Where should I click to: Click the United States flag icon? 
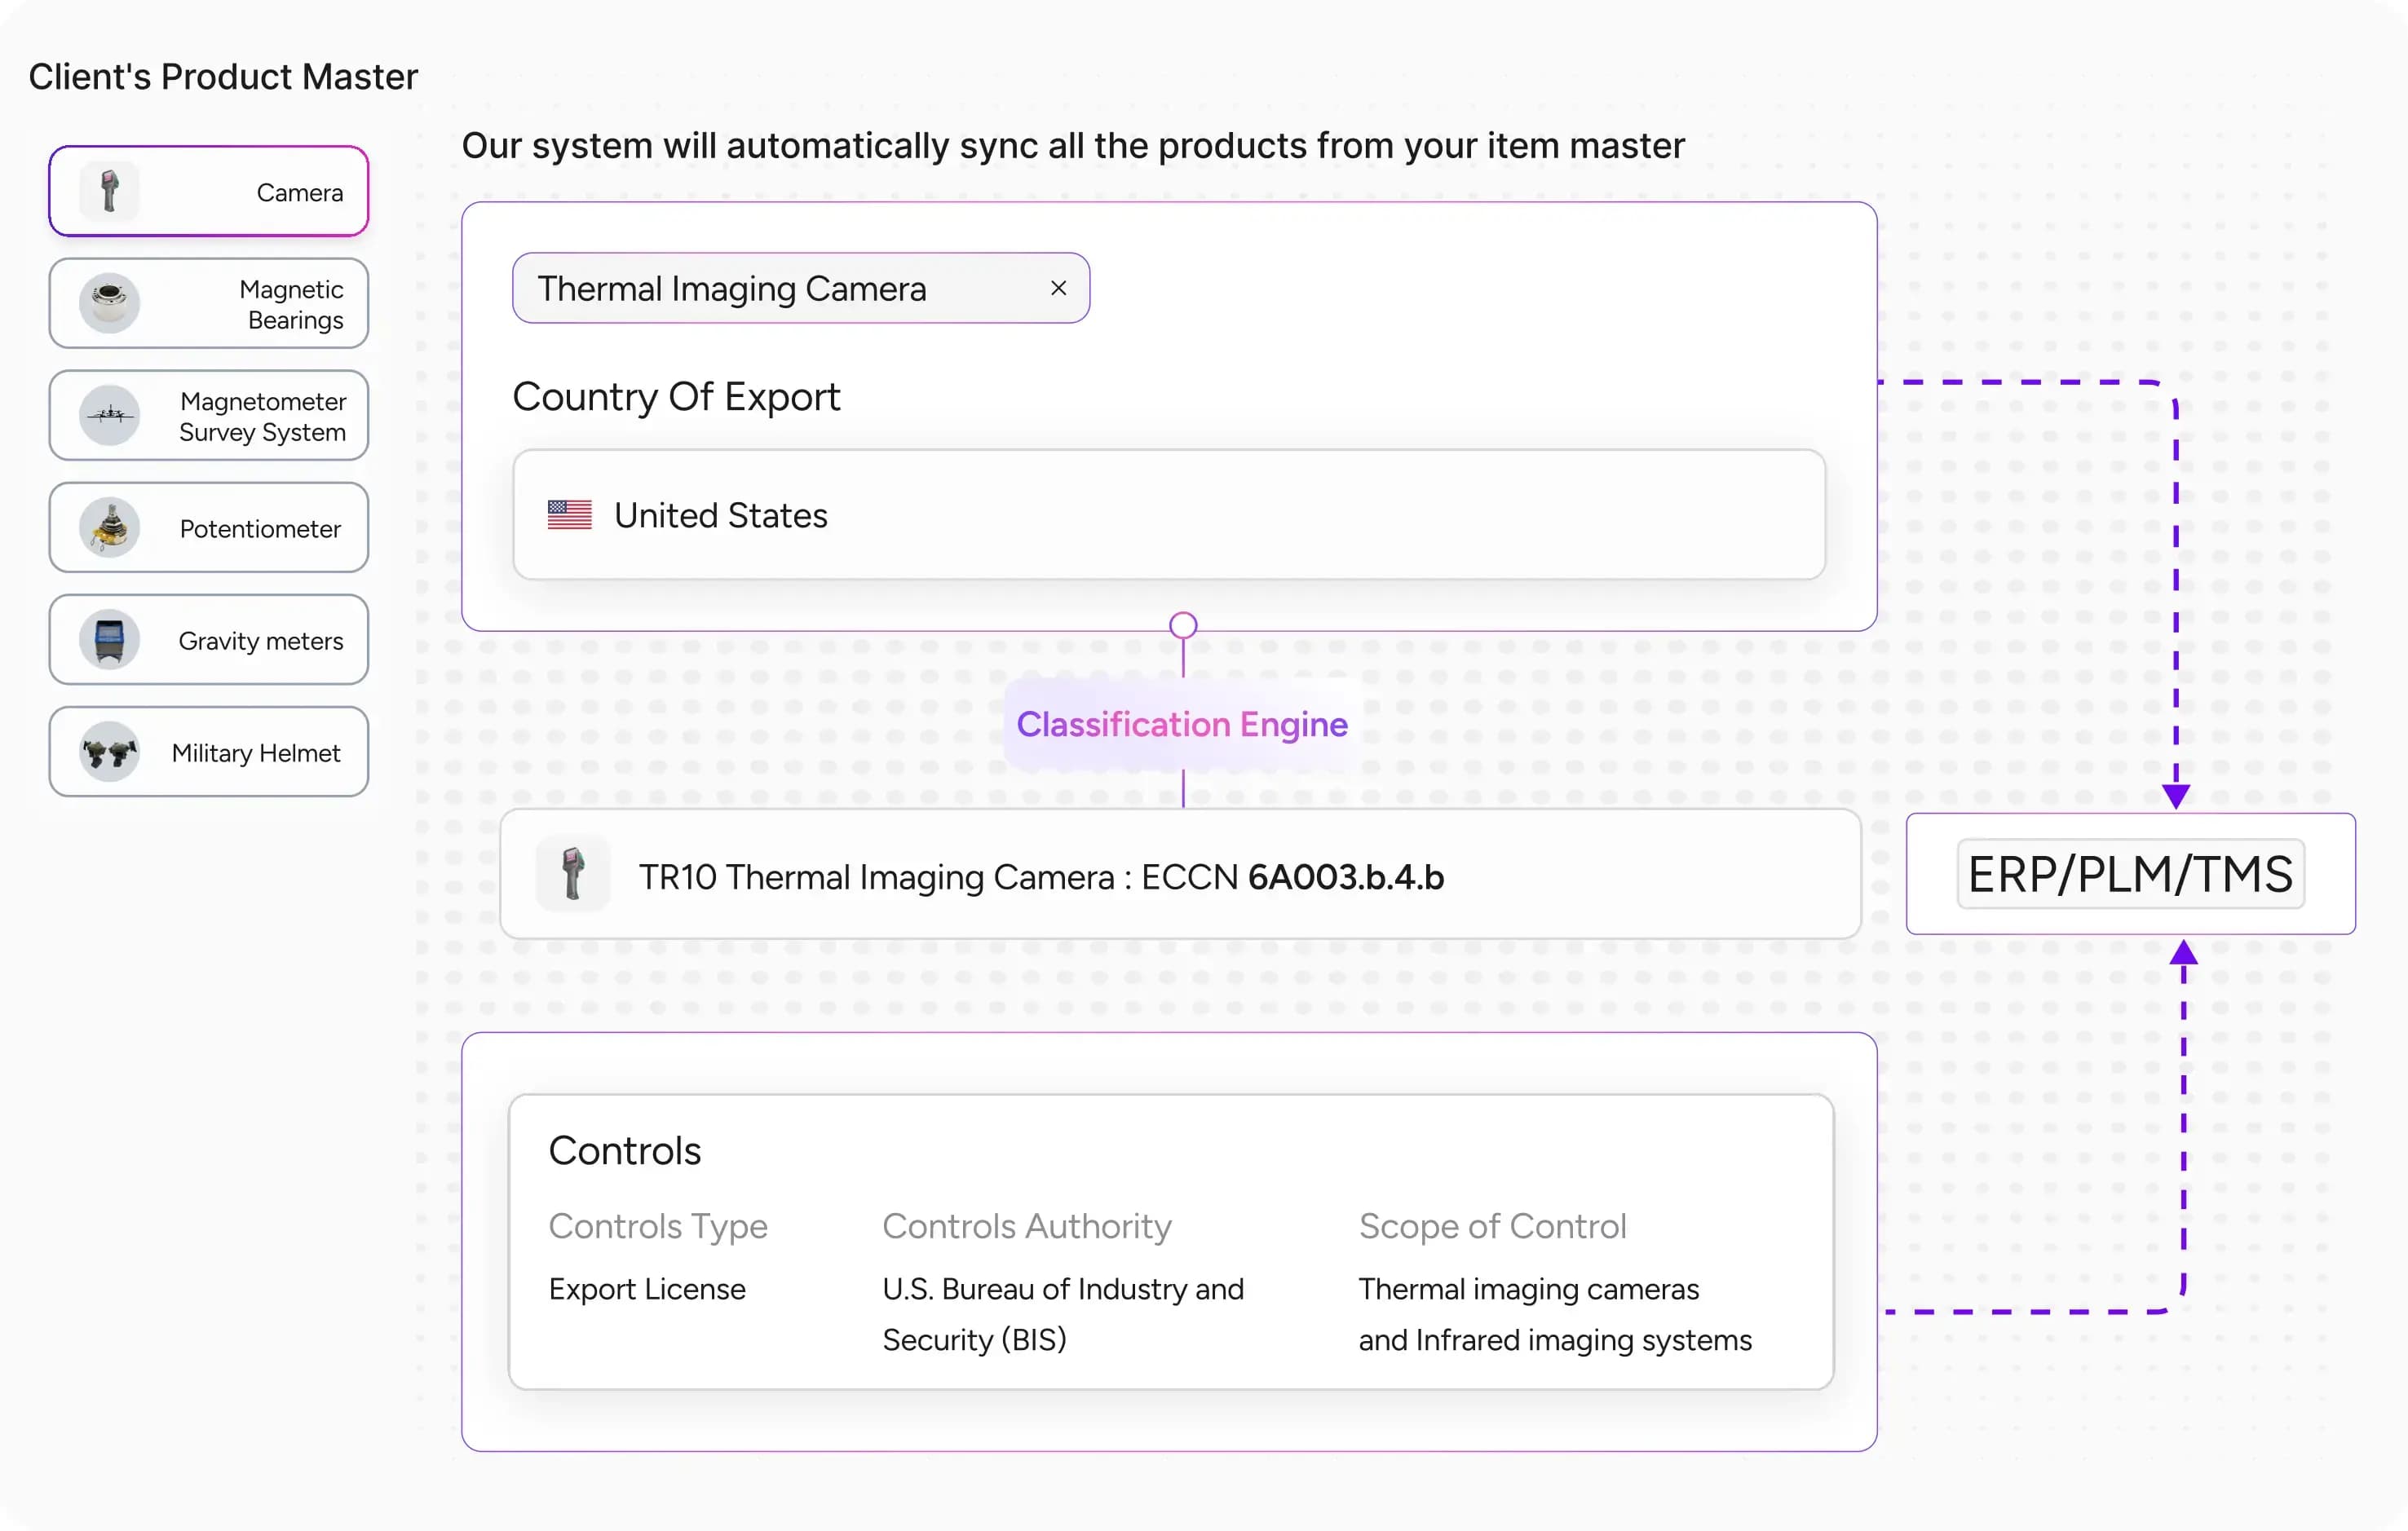tap(569, 515)
